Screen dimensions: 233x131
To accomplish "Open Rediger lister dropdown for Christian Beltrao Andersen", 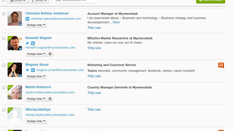I will pyautogui.click(x=36, y=25).
